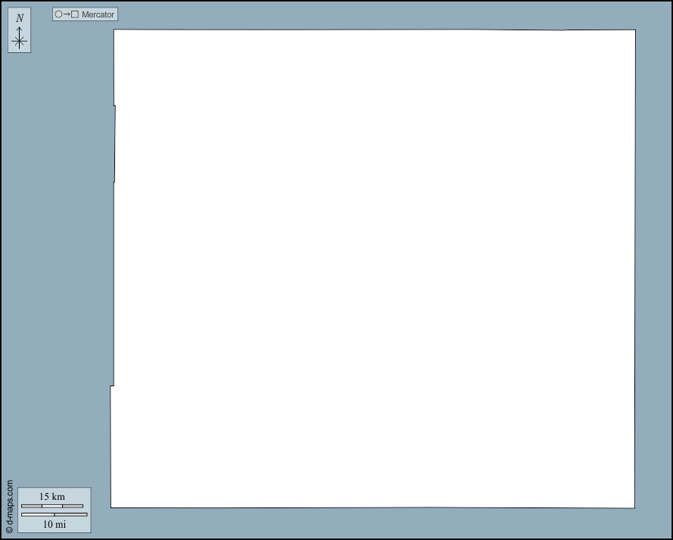The image size is (673, 540).
Task: Click the bottom-right corner of the white region
Action: (634, 507)
